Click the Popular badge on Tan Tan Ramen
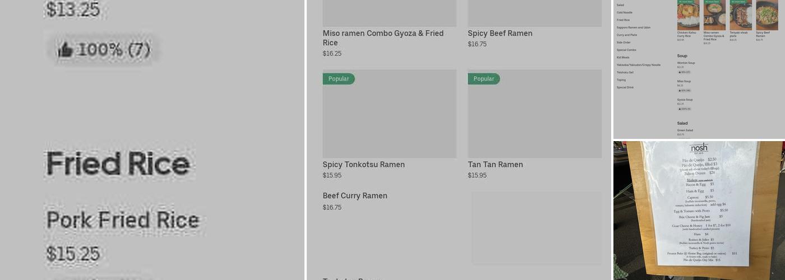This screenshot has height=280, width=785. [x=484, y=79]
